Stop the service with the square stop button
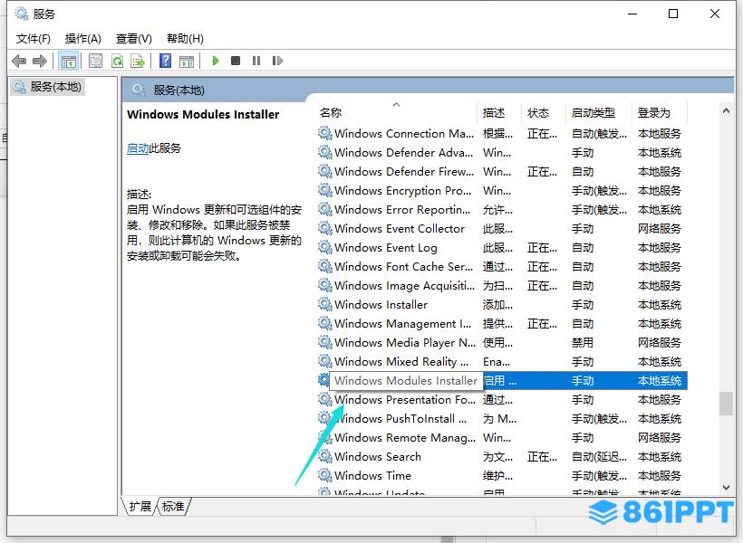Screen dimensions: 743x543 point(236,61)
